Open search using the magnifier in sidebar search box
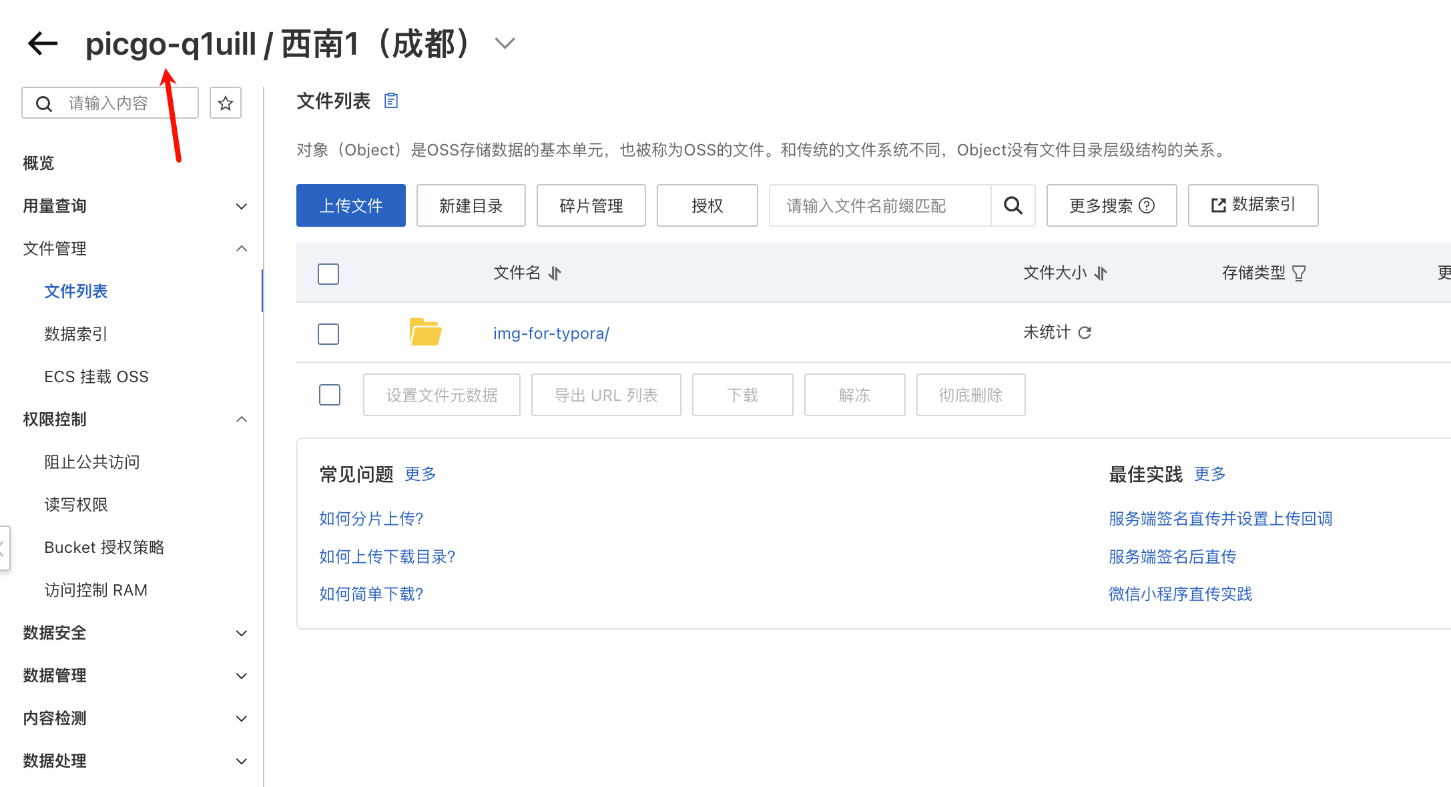1451x787 pixels. tap(44, 103)
